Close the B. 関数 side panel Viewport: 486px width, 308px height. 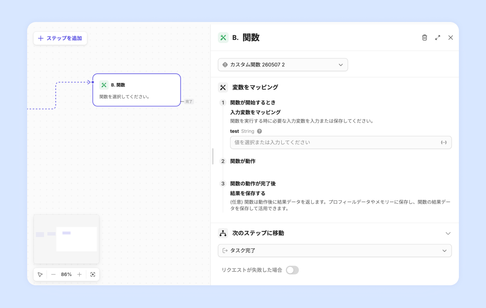point(451,37)
